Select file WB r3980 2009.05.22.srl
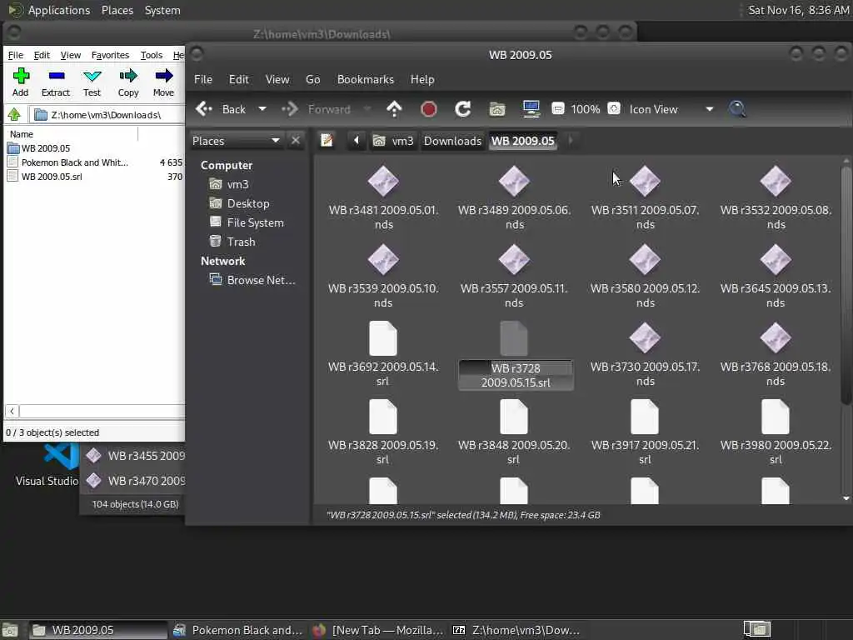The image size is (853, 640). pyautogui.click(x=776, y=433)
